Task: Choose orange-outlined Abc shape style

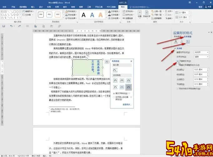Action: coord(58,14)
